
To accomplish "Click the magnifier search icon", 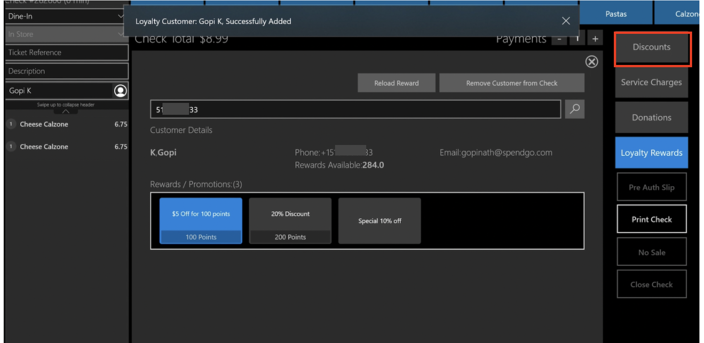I will point(574,109).
